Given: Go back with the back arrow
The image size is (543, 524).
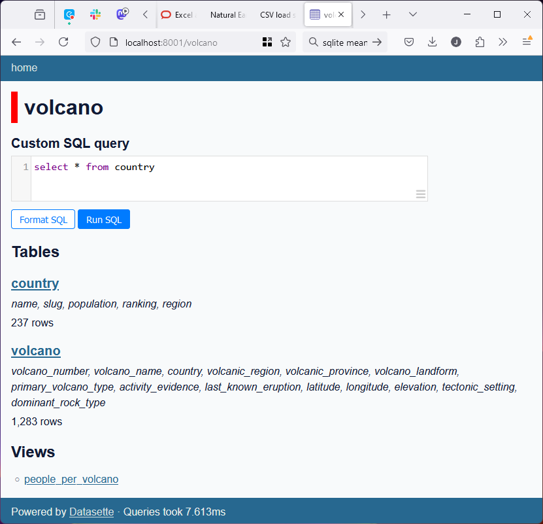Looking at the screenshot, I should [17, 42].
